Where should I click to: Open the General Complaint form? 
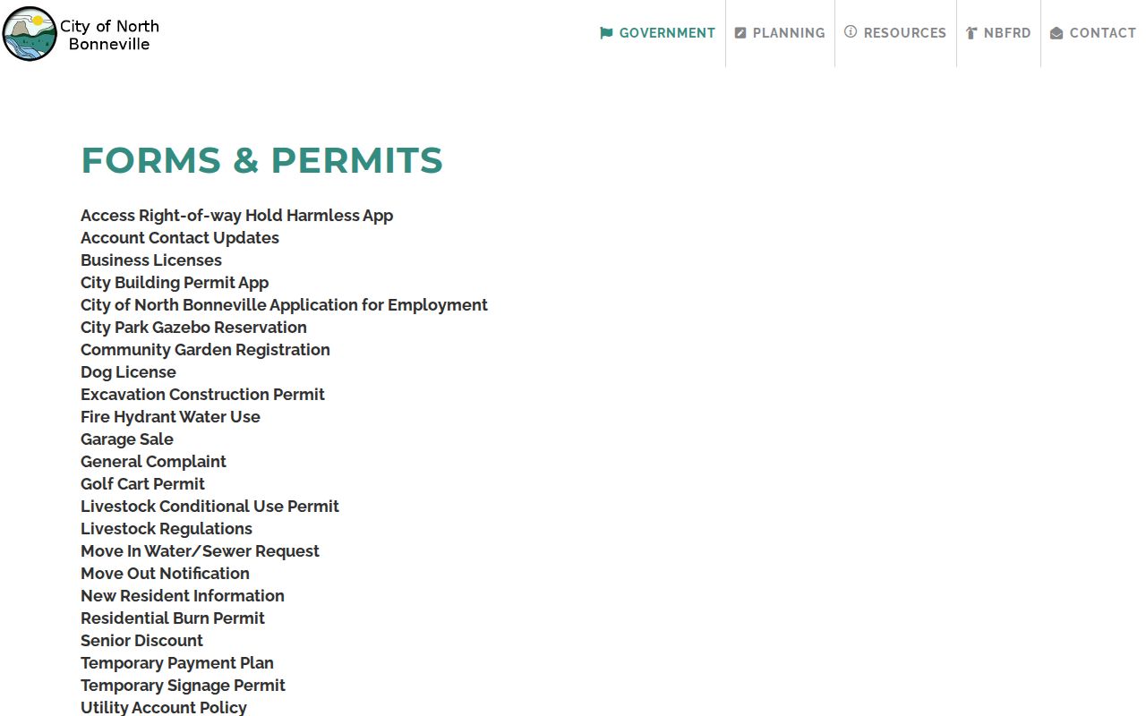(153, 462)
